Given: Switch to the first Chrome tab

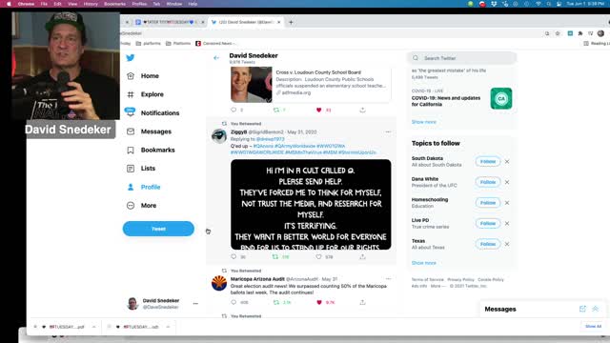Looking at the screenshot, I should pos(169,22).
